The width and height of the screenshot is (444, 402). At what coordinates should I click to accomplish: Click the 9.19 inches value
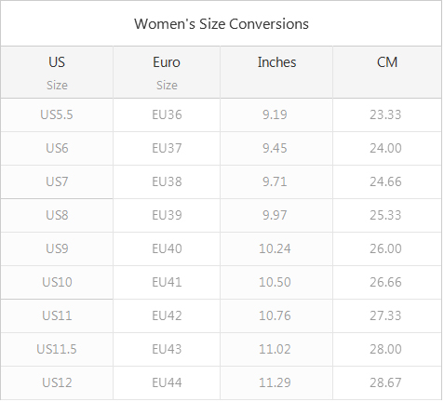click(x=275, y=114)
